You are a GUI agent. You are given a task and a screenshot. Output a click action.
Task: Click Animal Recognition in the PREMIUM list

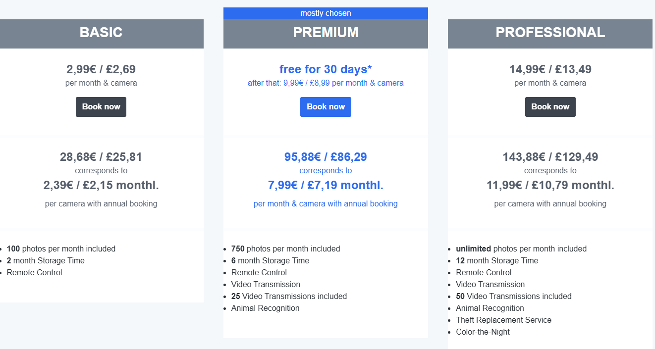coord(265,308)
